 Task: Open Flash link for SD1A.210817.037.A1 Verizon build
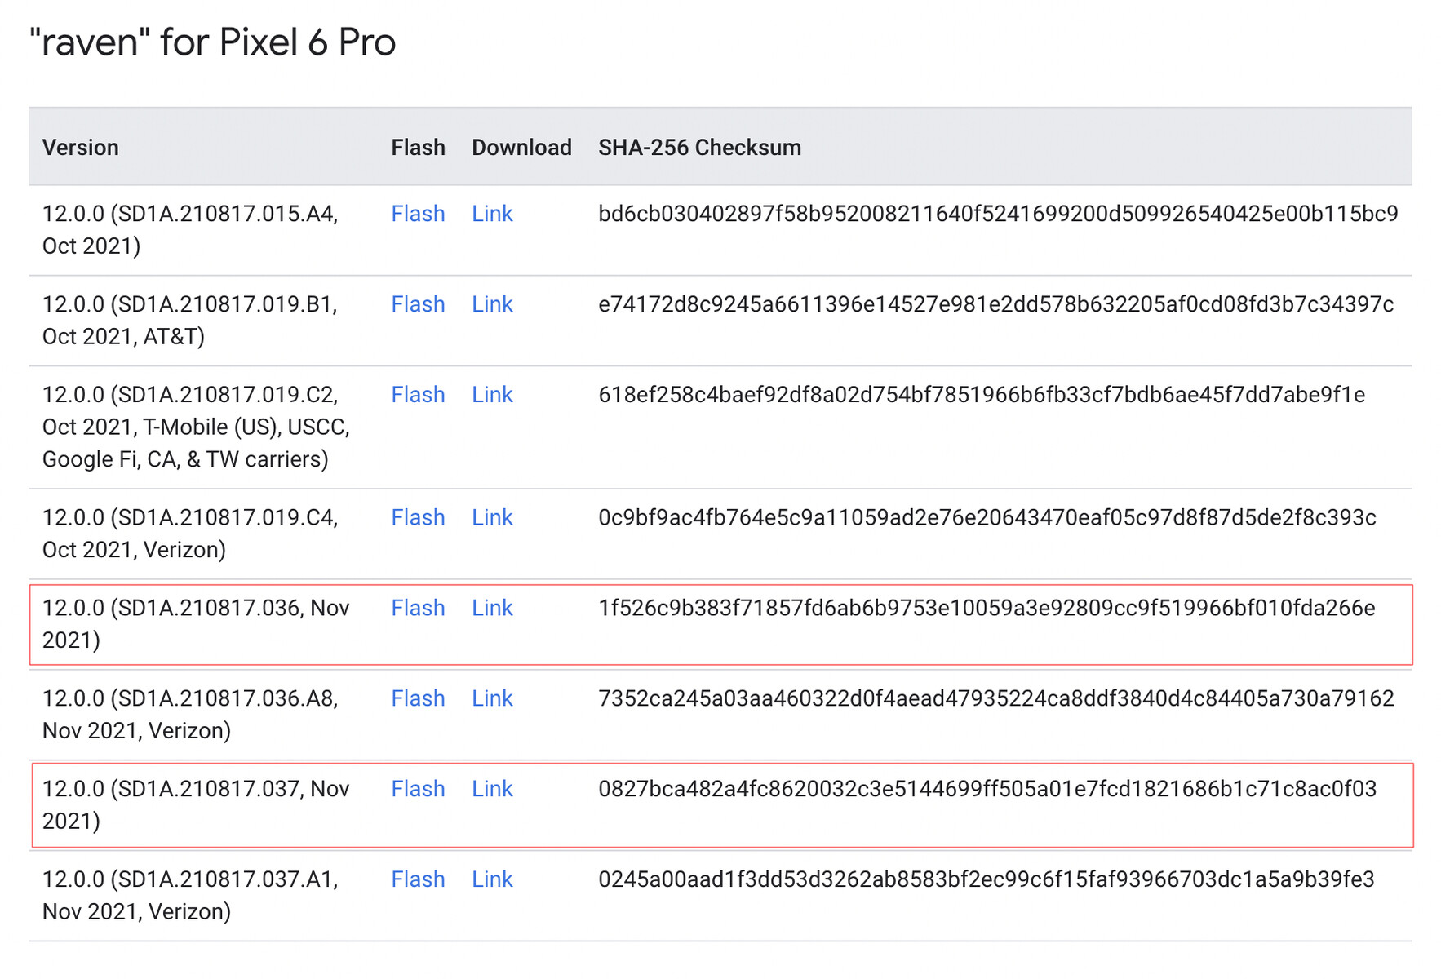pyautogui.click(x=418, y=880)
